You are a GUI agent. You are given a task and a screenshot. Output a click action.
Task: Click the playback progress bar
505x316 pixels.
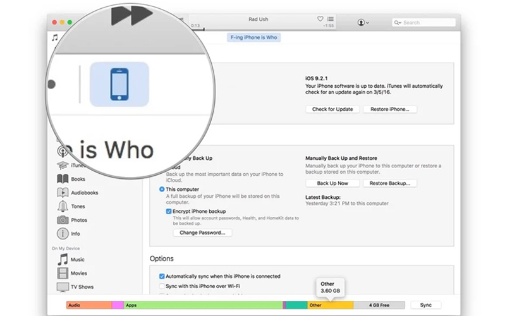tap(262, 30)
